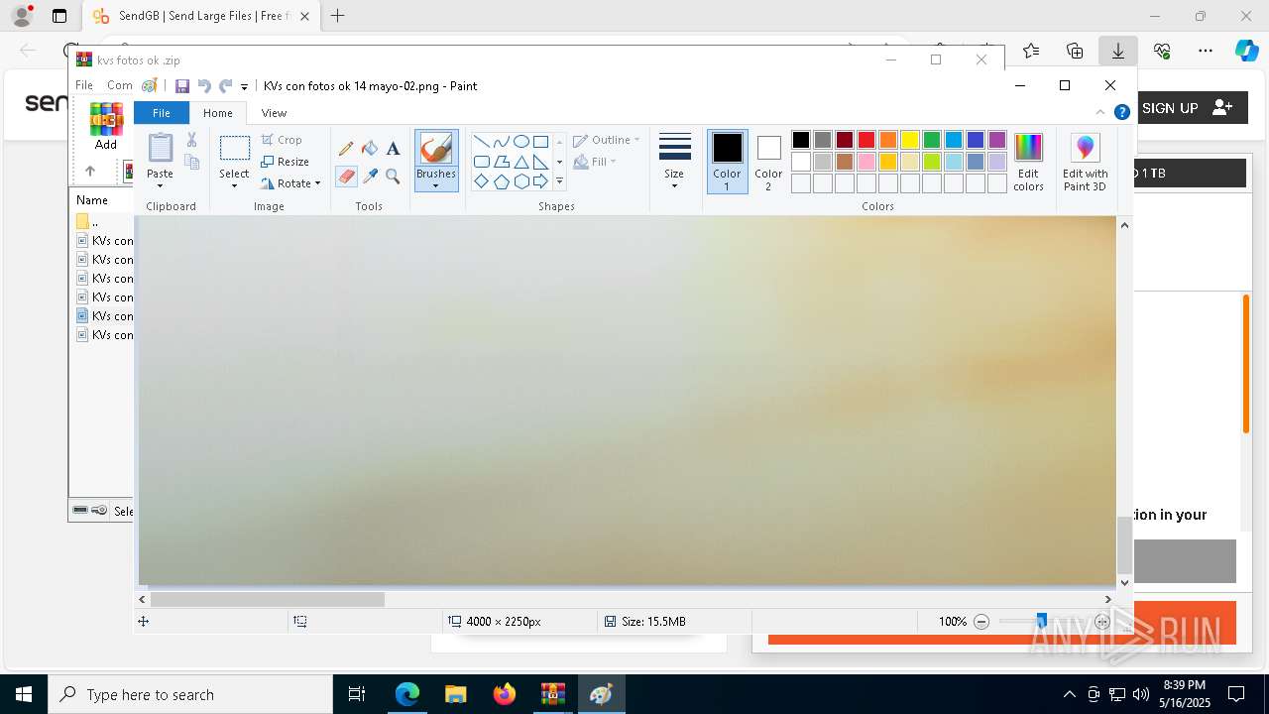Select the Line shape
1269x714 pixels.
click(x=481, y=142)
